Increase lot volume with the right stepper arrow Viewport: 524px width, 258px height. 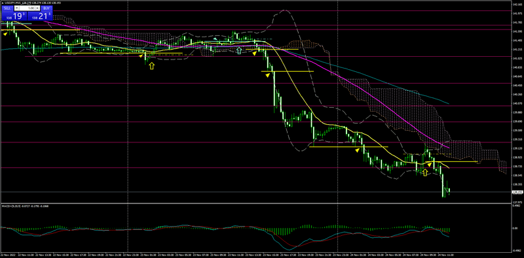[37, 8]
